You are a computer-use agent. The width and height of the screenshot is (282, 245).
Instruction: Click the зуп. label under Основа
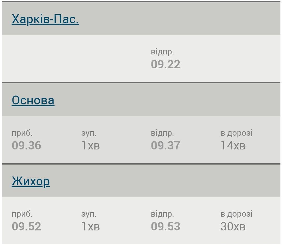(89, 133)
